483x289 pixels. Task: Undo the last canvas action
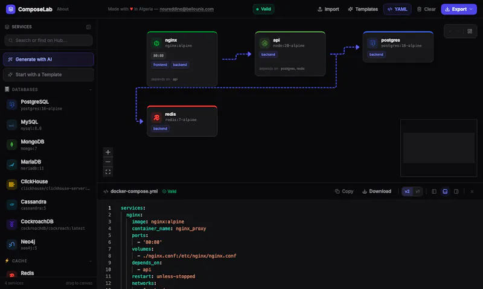pyautogui.click(x=450, y=31)
